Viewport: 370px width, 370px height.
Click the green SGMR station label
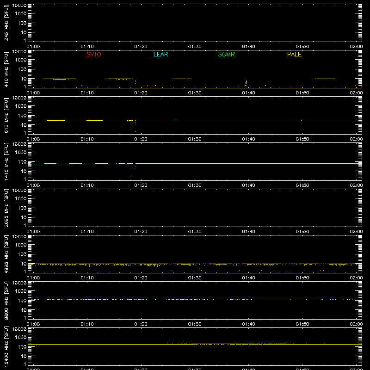point(226,54)
